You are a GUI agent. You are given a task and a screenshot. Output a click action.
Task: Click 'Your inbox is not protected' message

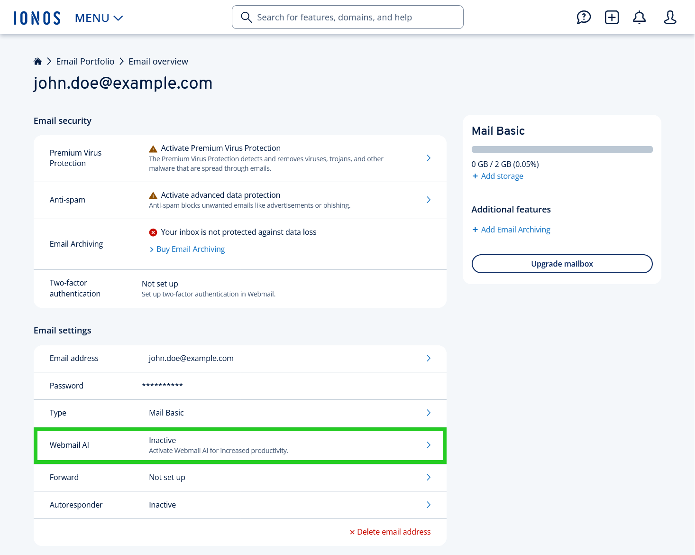click(x=238, y=232)
